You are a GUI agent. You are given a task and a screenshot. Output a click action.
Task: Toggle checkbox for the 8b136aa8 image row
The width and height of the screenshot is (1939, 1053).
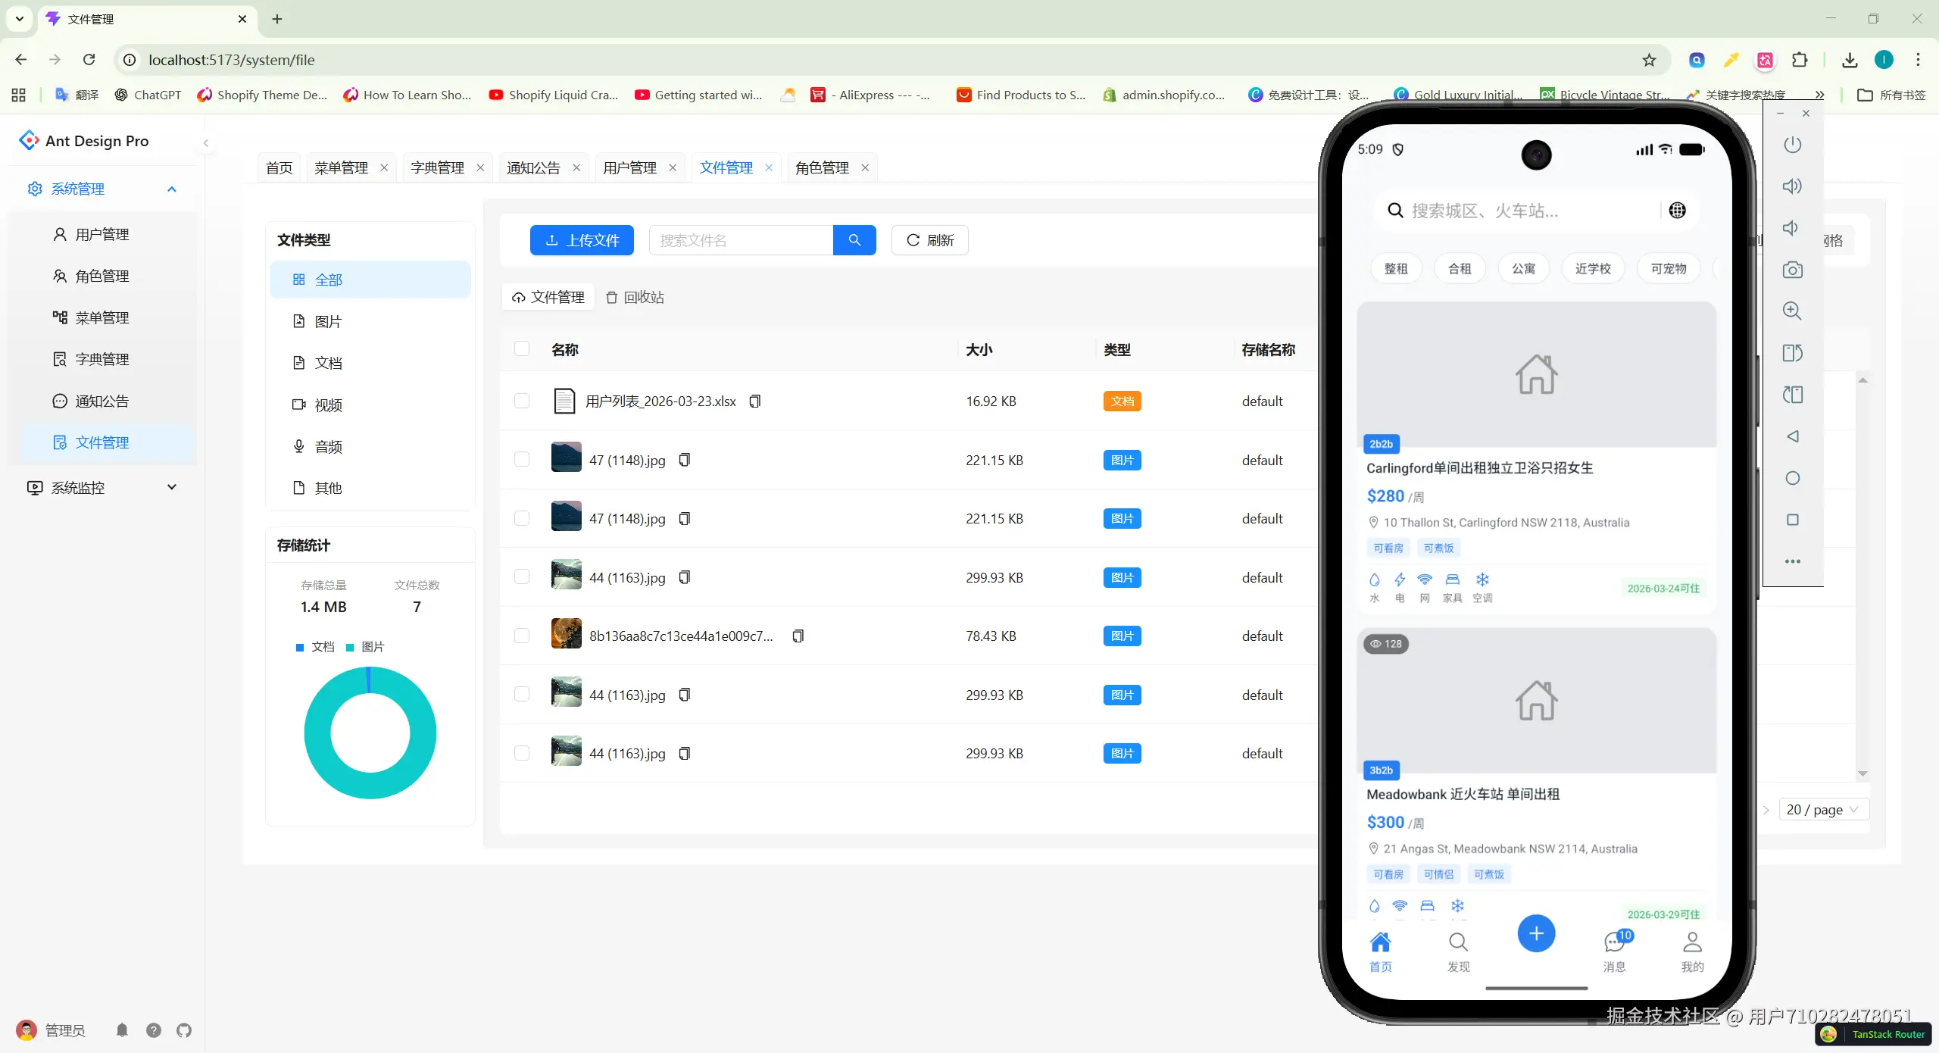[523, 636]
